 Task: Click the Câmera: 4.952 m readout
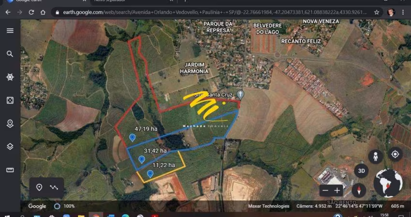314,206
